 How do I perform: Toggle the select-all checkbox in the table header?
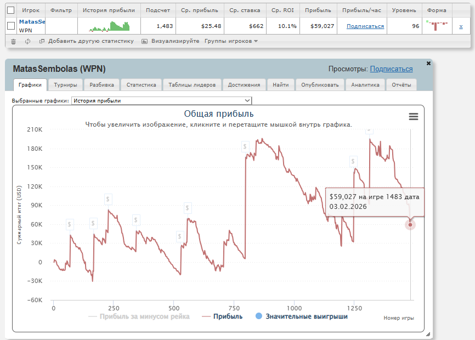pos(10,10)
